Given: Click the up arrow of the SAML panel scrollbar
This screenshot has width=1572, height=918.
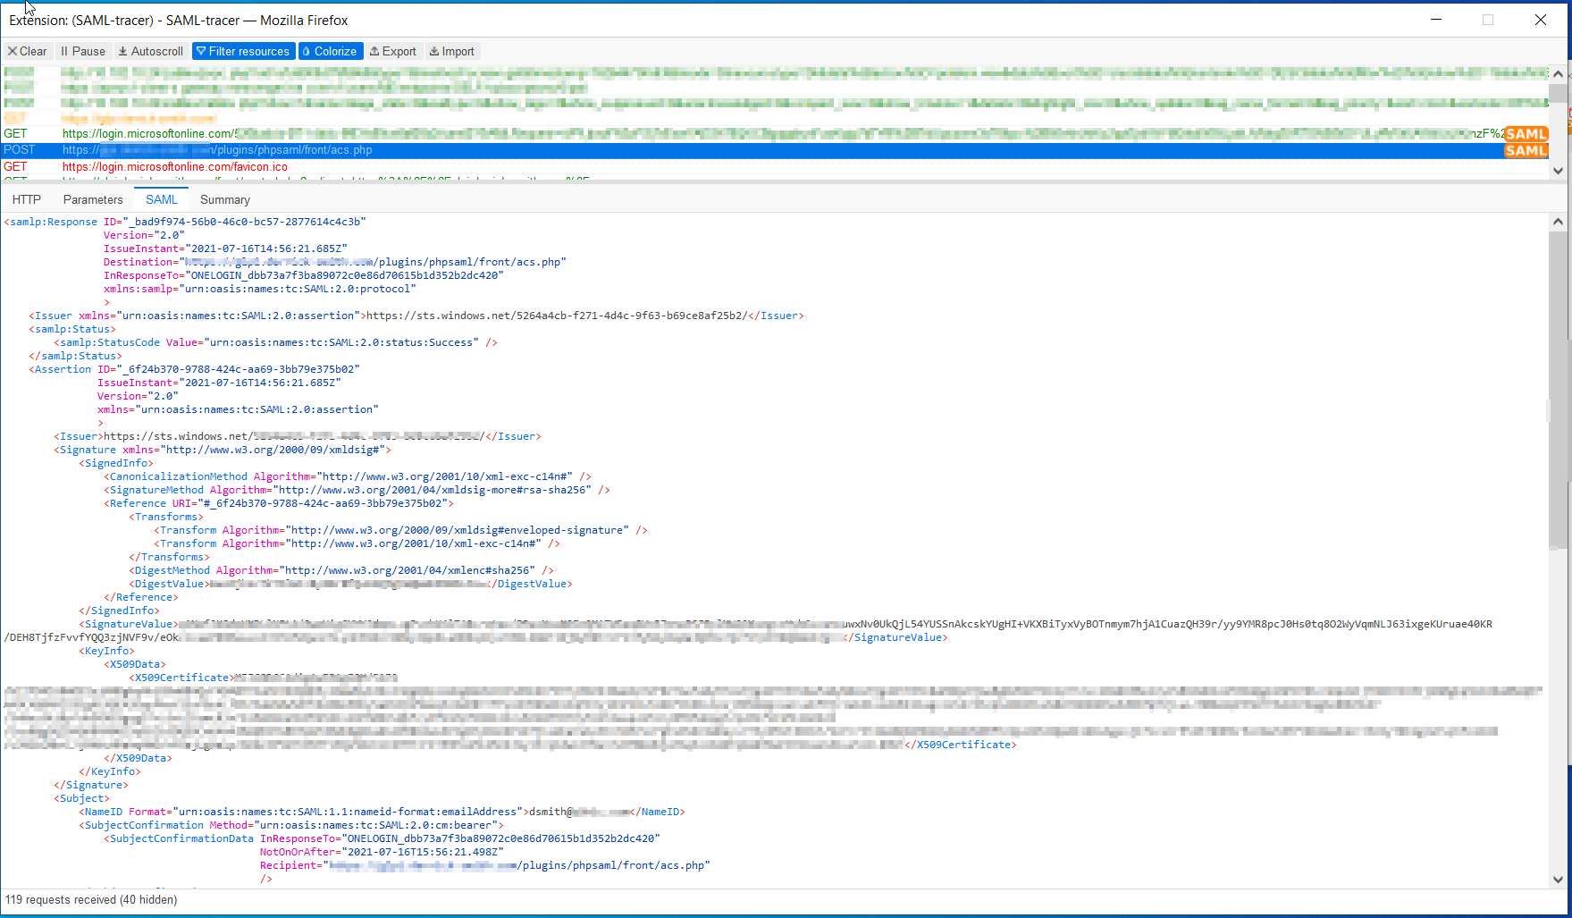Looking at the screenshot, I should (1559, 221).
